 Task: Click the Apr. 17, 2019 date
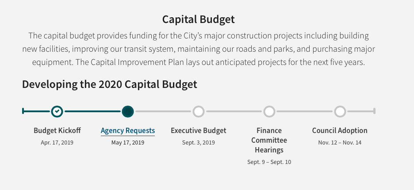57,142
